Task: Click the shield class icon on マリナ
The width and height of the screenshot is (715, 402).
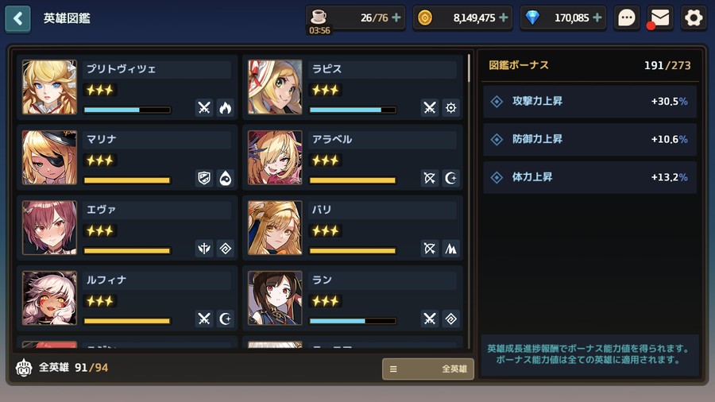Action: pos(204,178)
